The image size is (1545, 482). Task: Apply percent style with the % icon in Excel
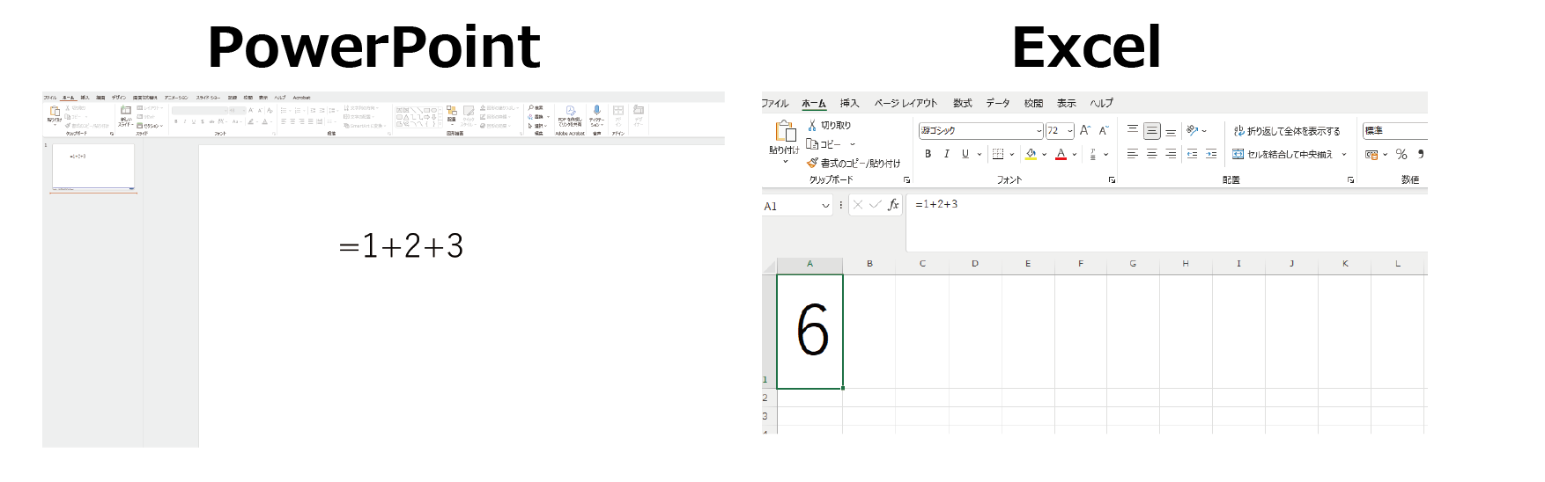click(1401, 154)
